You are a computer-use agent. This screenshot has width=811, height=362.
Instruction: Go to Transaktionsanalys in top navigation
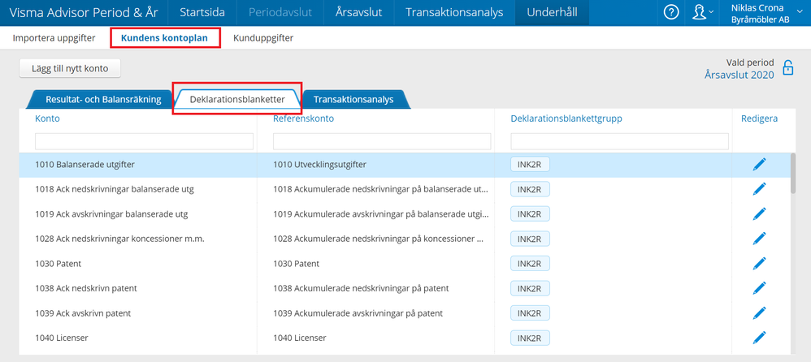point(454,12)
